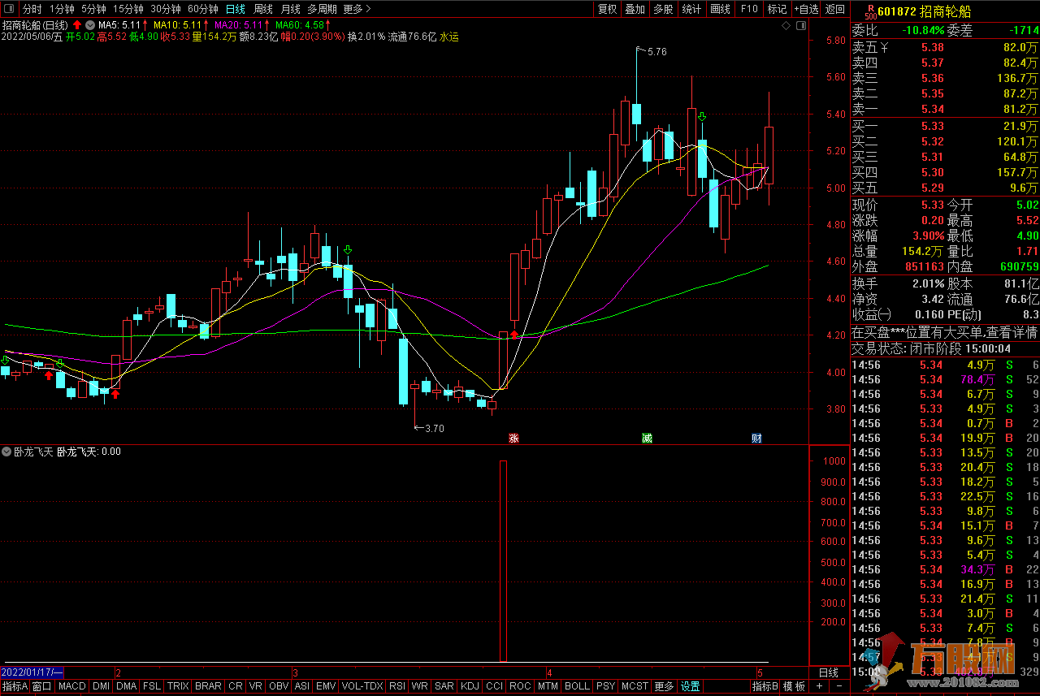Switch the indicator to MACD
The width and height of the screenshot is (1040, 696).
coord(72,686)
